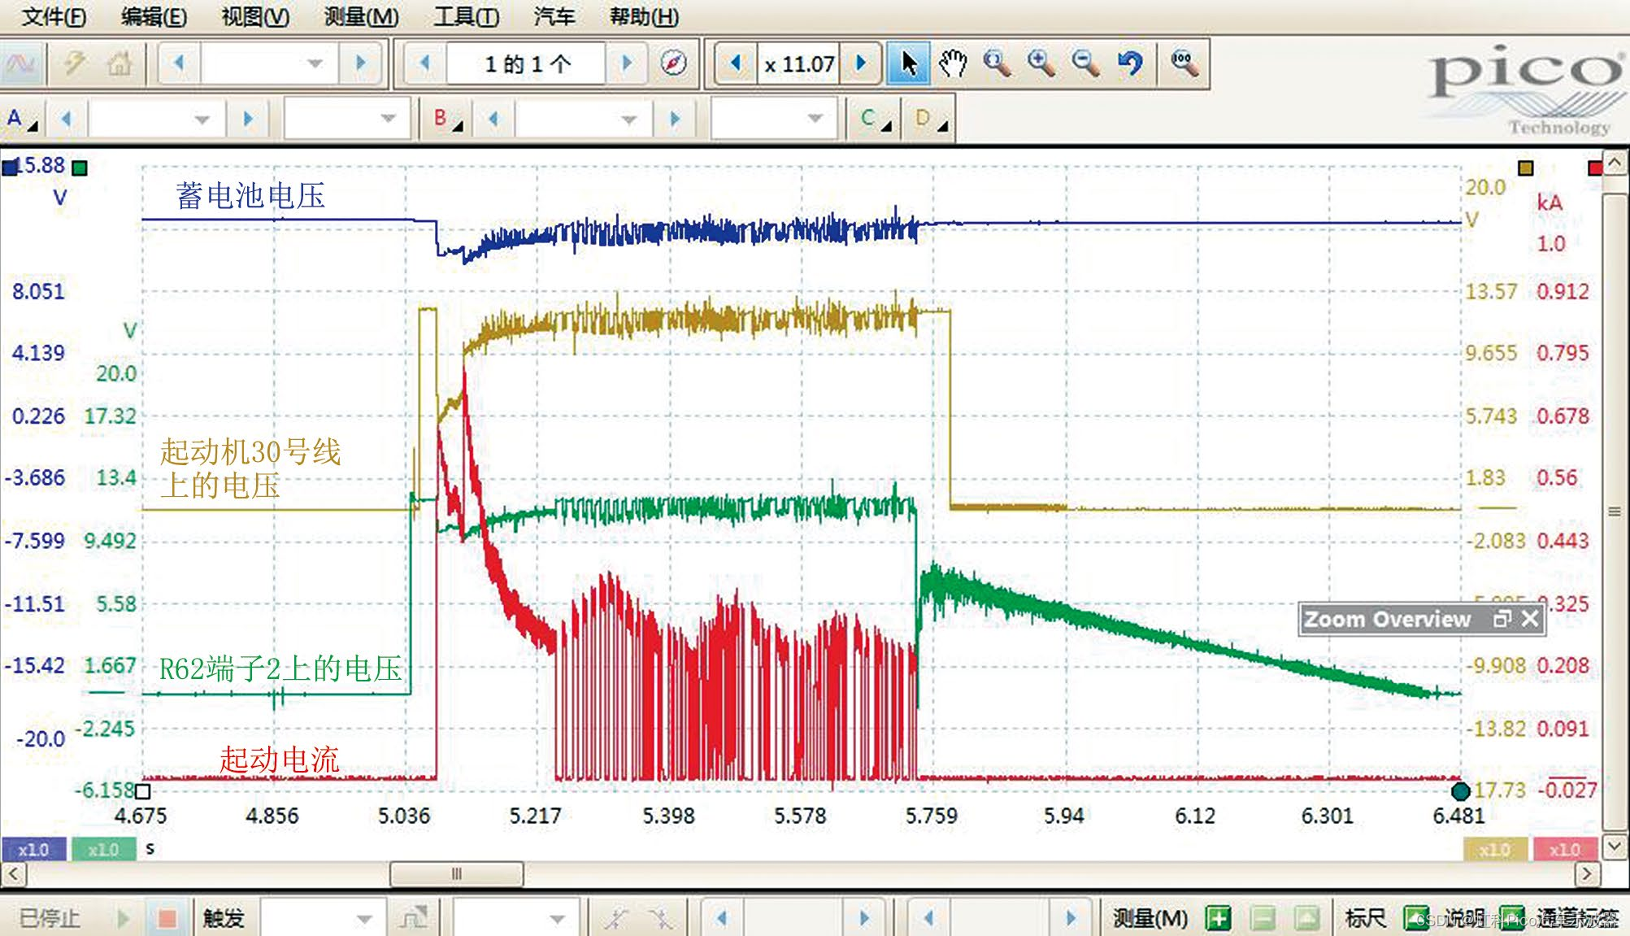Click the zoom-out magnifier icon
The height and width of the screenshot is (936, 1630).
[x=1085, y=63]
